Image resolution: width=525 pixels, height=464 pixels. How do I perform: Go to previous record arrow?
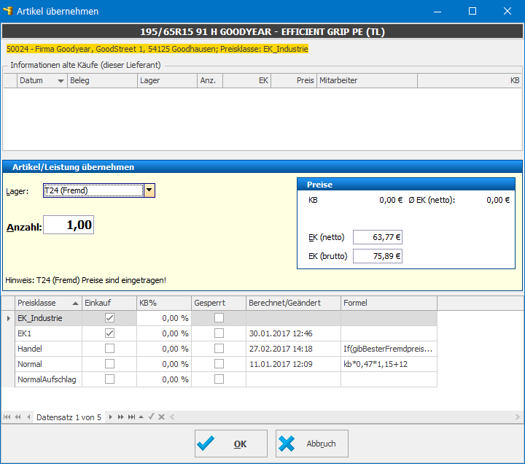tap(28, 417)
